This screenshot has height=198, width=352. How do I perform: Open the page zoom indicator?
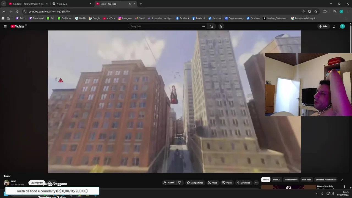click(x=304, y=12)
